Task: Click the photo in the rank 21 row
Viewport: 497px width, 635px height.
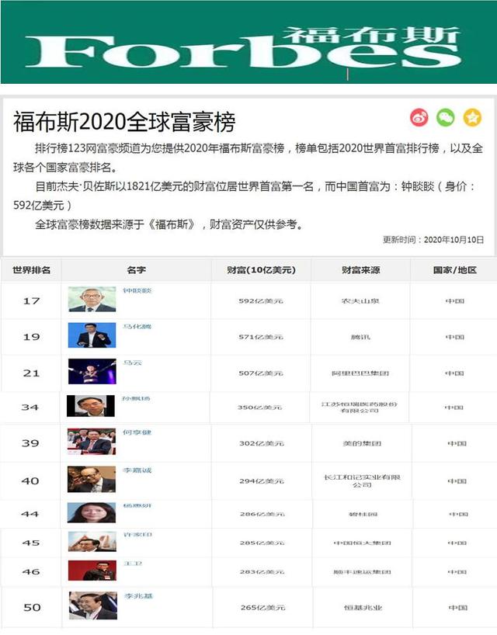Action: pyautogui.click(x=92, y=371)
